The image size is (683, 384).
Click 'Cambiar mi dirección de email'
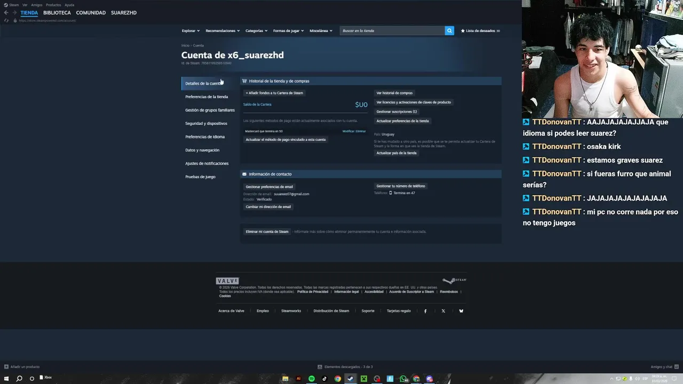[268, 207]
